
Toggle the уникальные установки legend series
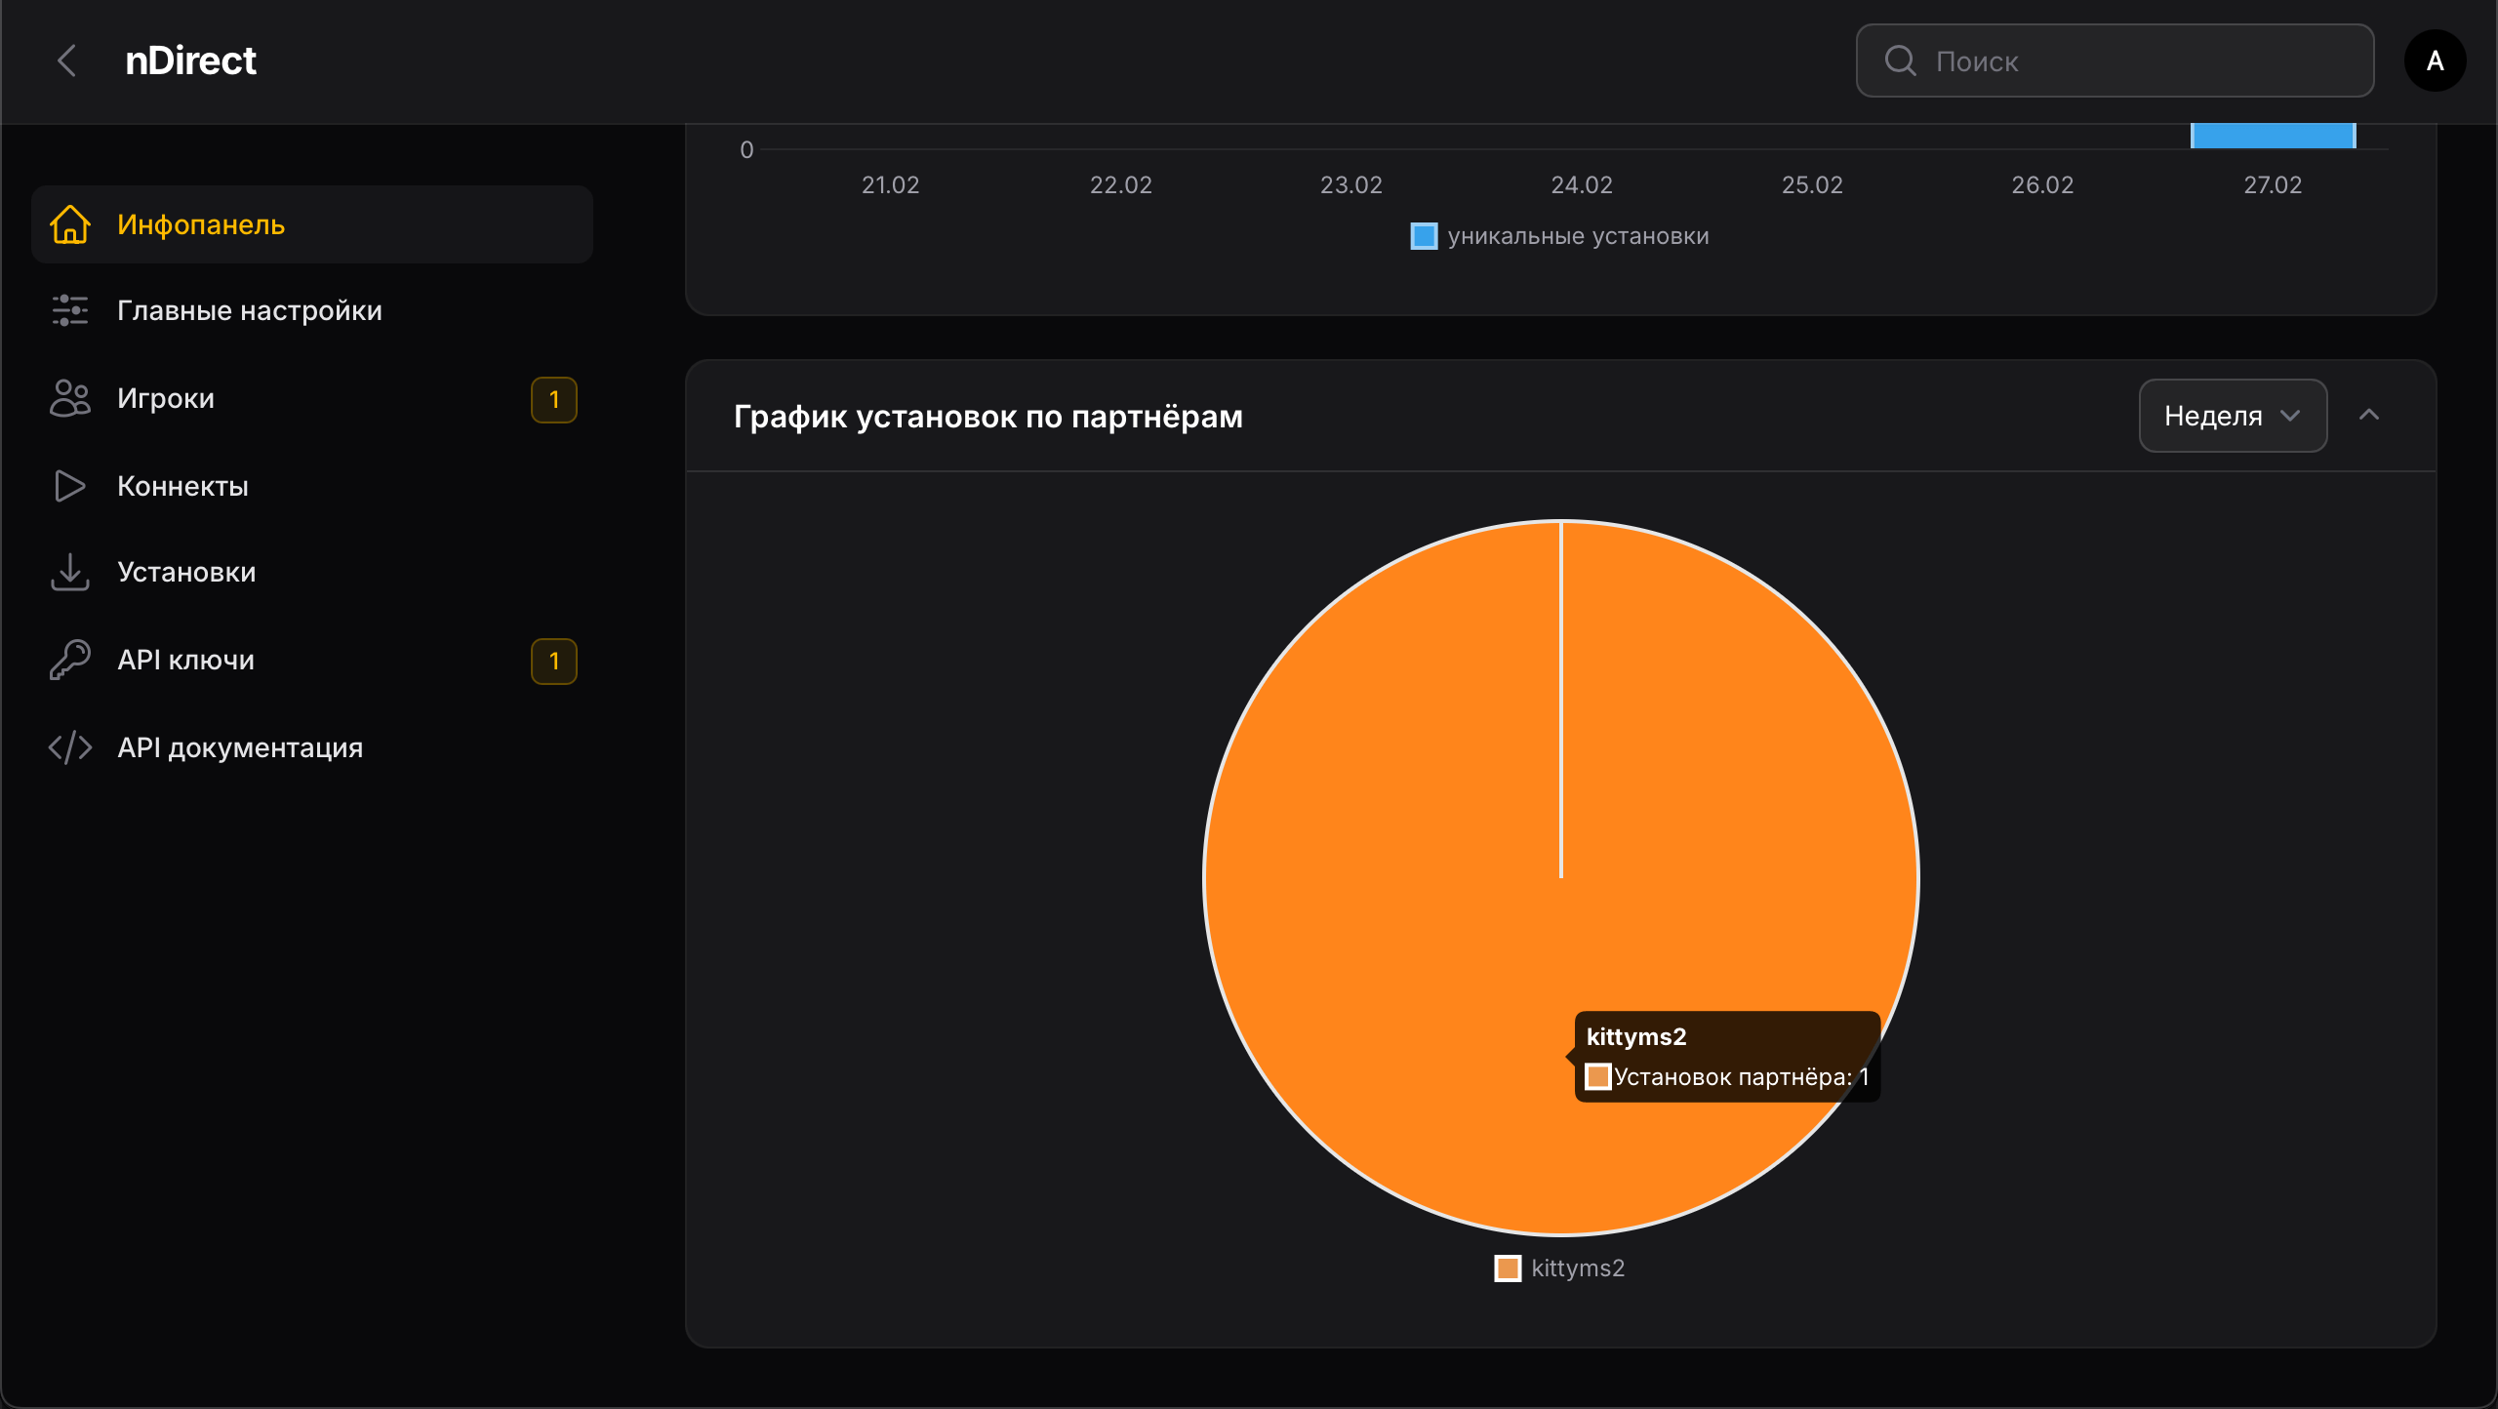pyautogui.click(x=1560, y=236)
